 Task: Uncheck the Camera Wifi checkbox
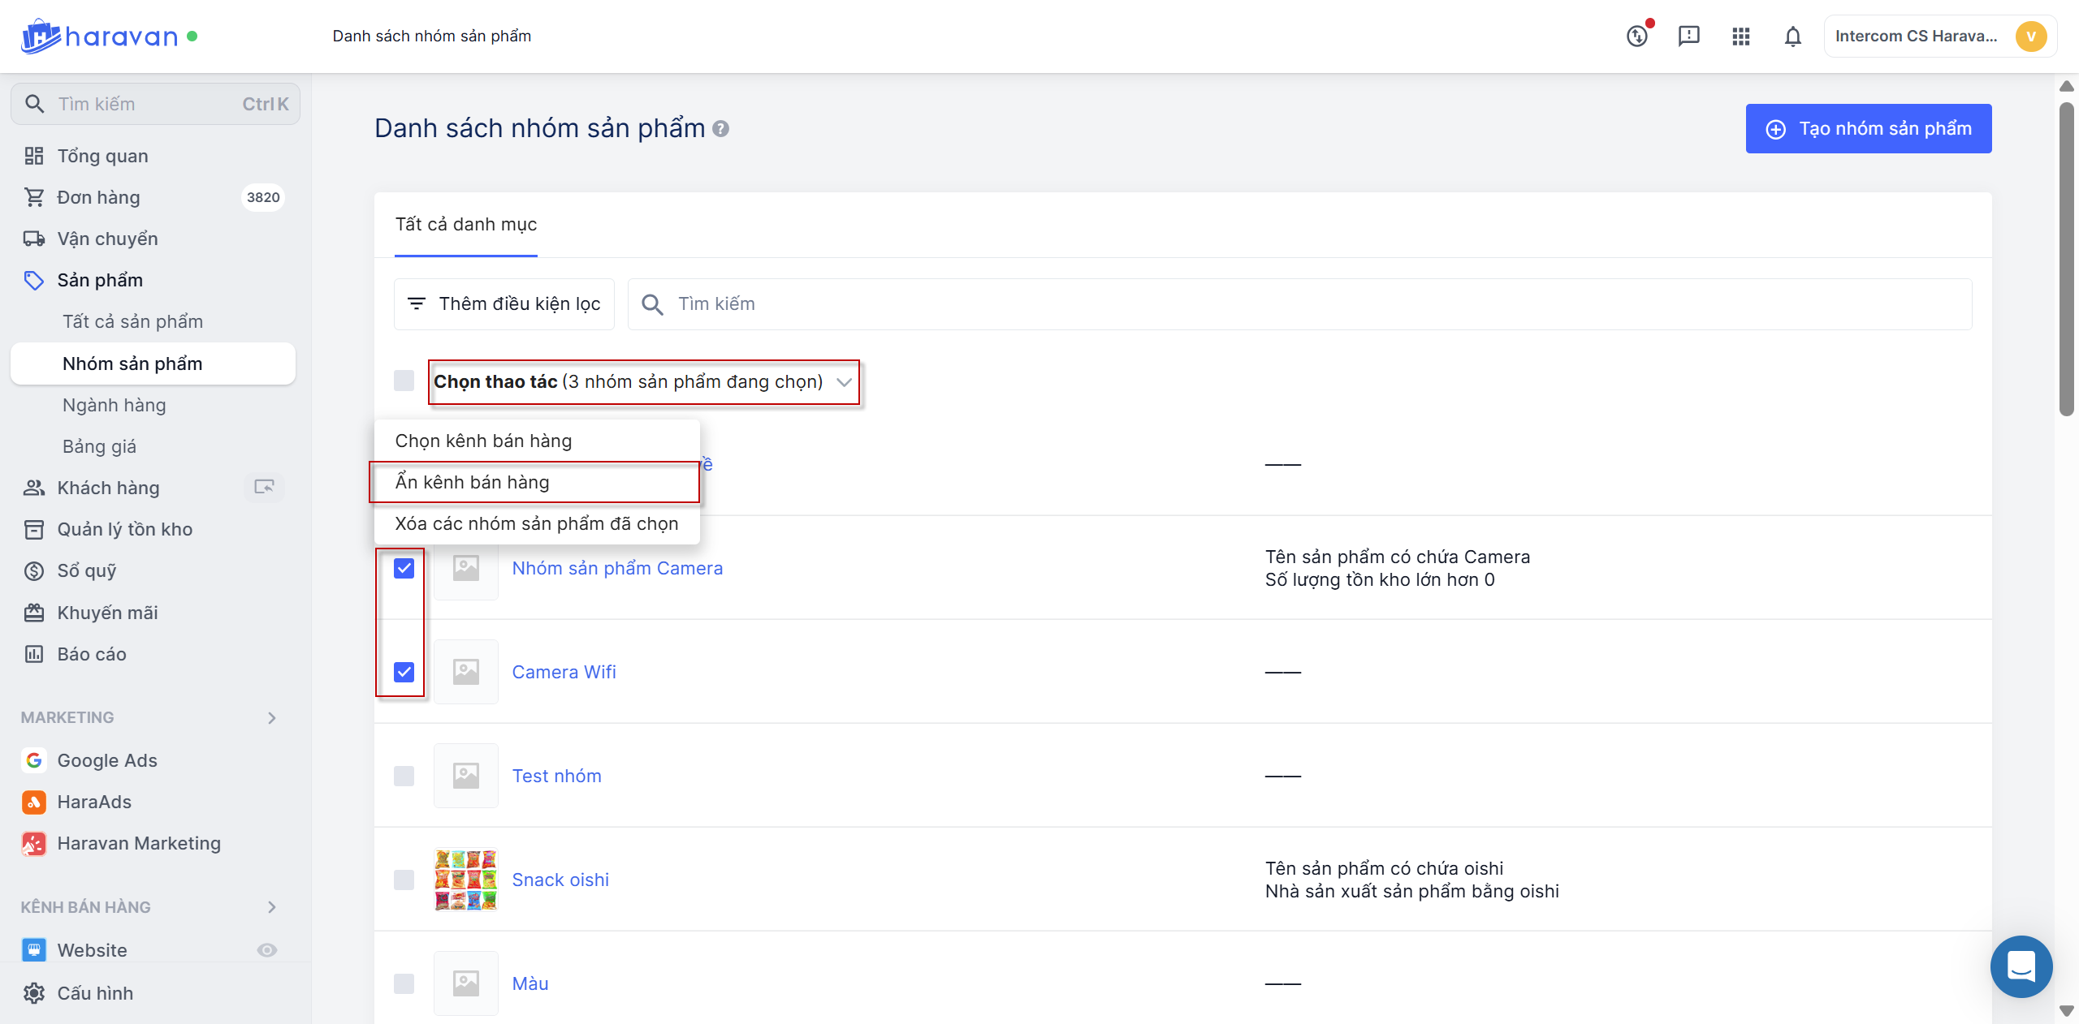click(x=404, y=672)
